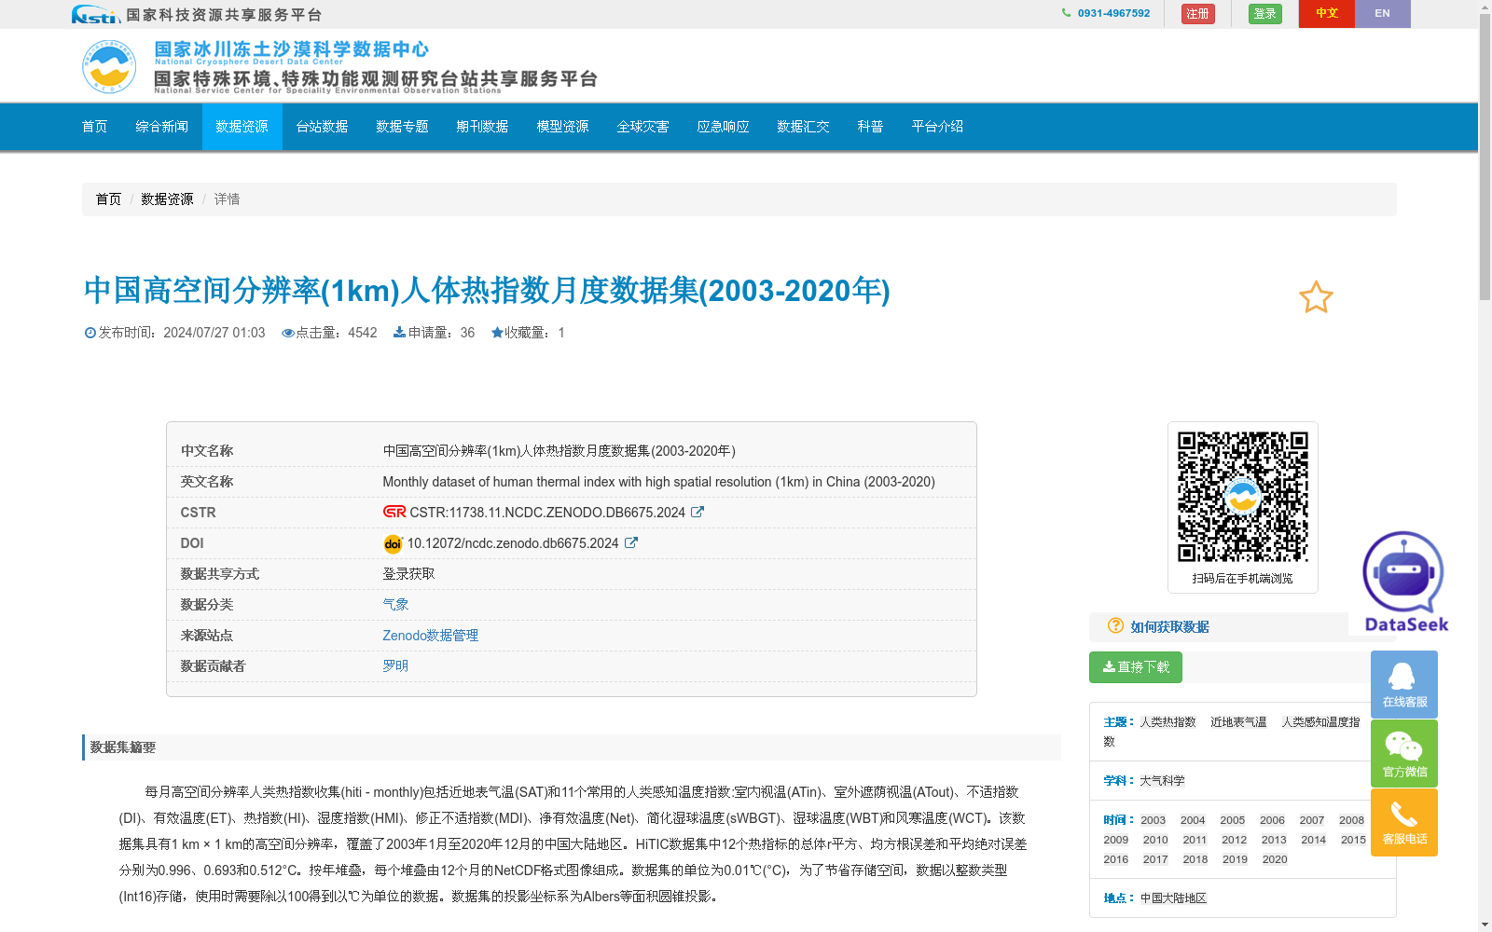1492x932 pixels.
Task: Open the 台站数据 nav menu item
Action: pos(322,127)
